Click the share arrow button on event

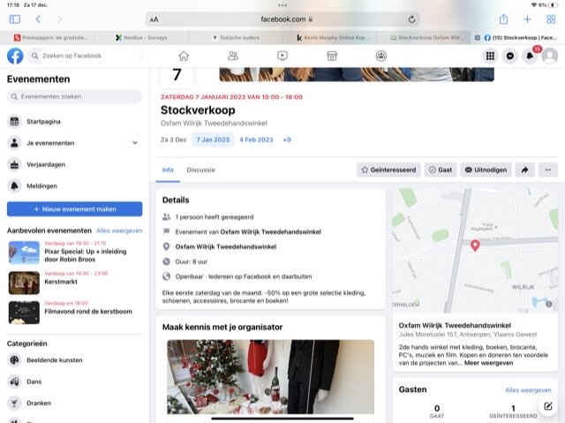(x=524, y=170)
